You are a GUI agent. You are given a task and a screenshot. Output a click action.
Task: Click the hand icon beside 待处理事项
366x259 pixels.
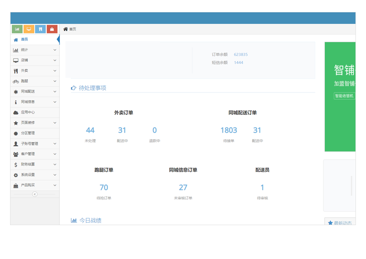click(74, 88)
